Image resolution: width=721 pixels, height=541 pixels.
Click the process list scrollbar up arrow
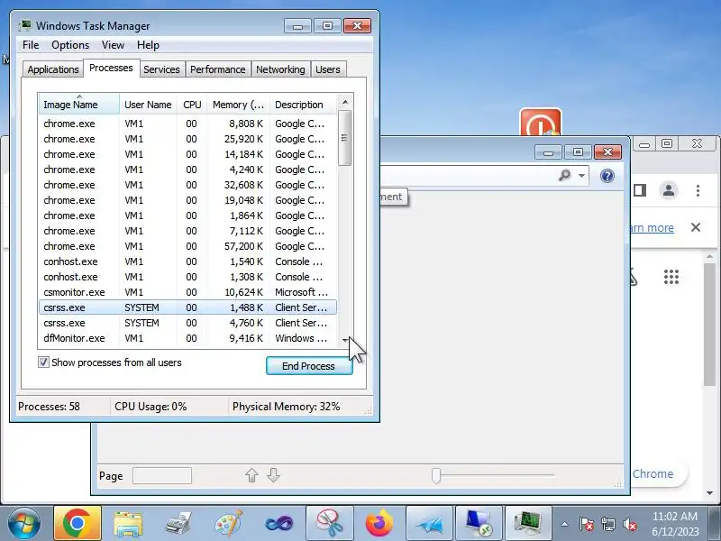click(345, 102)
